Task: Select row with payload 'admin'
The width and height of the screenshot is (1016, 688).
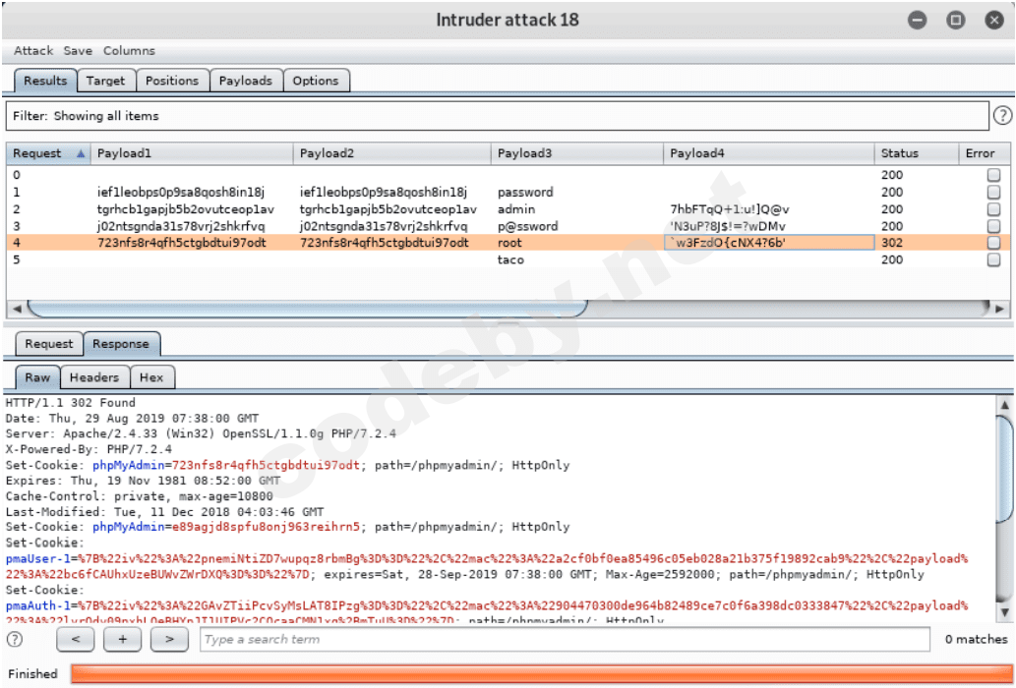Action: [x=508, y=209]
